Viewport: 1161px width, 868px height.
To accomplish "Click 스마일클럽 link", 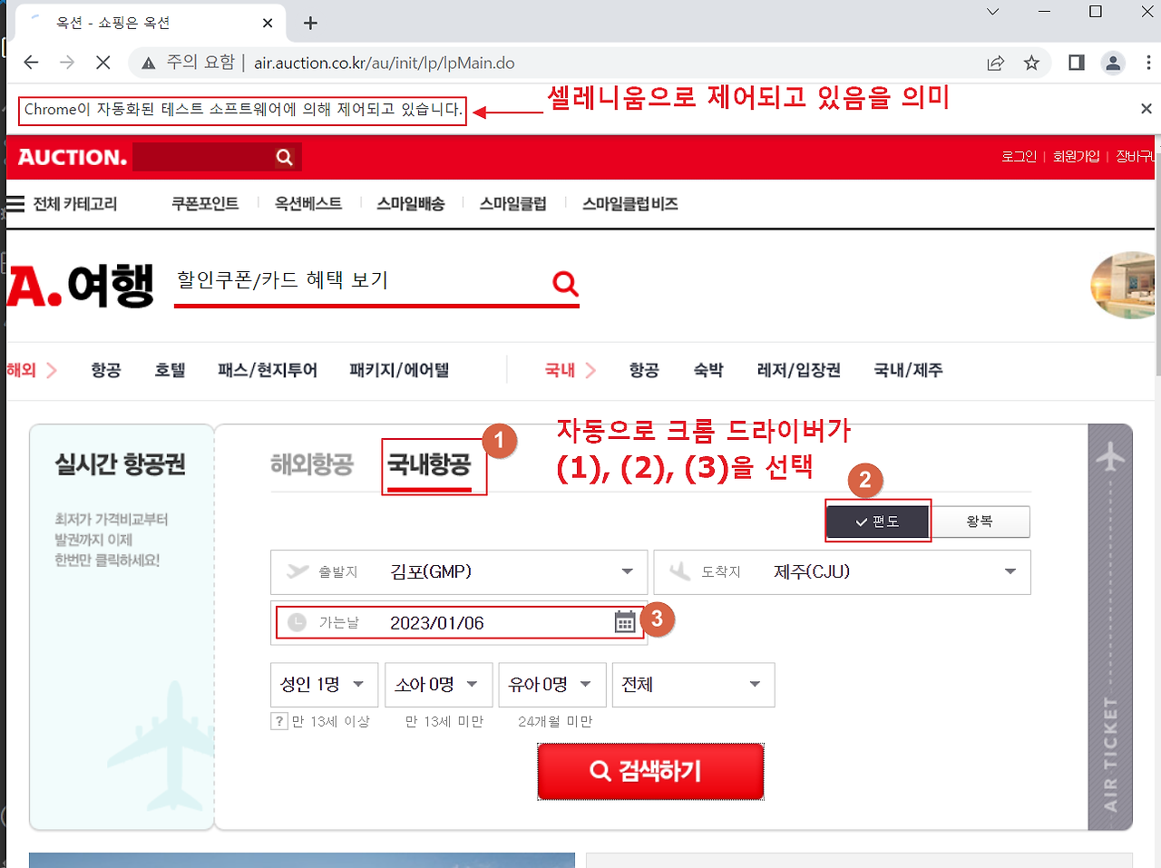I will point(513,204).
